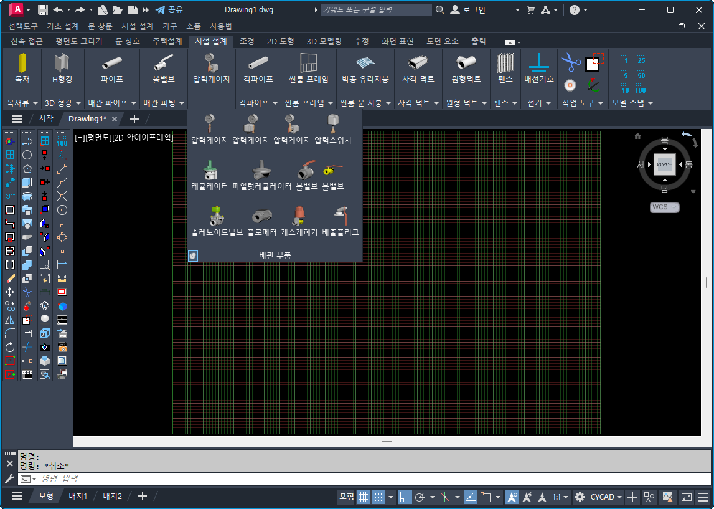Open the 조경 ribbon tab
Image resolution: width=714 pixels, height=509 pixels.
[247, 41]
